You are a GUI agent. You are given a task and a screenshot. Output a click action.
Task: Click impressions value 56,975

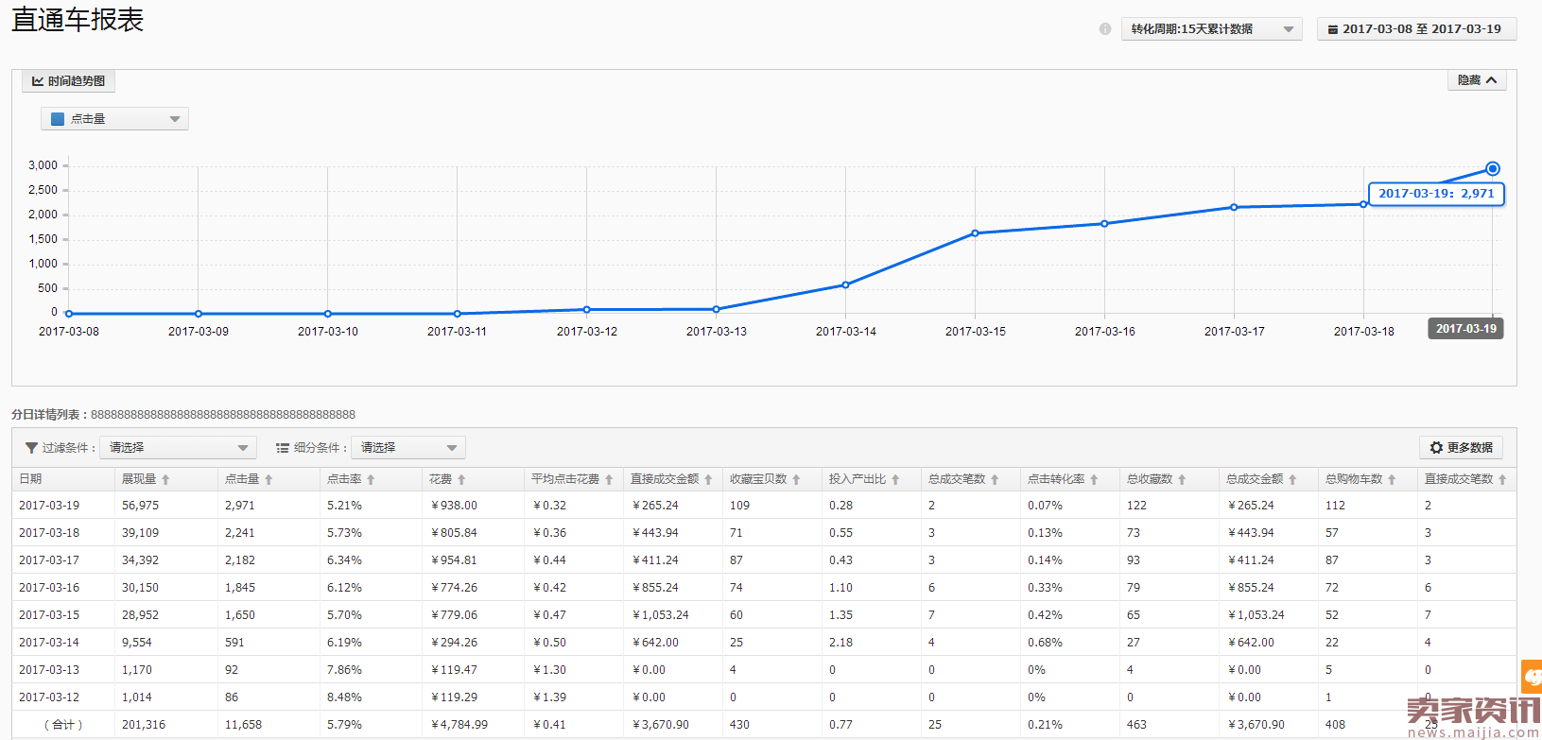tap(140, 506)
